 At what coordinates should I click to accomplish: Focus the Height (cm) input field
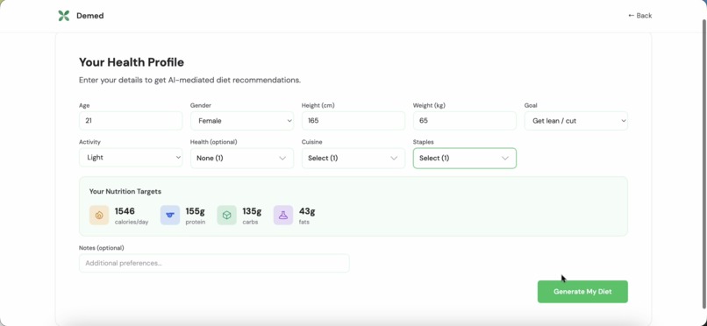[x=353, y=121]
